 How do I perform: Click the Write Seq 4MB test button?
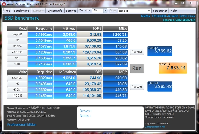click(17, 78)
